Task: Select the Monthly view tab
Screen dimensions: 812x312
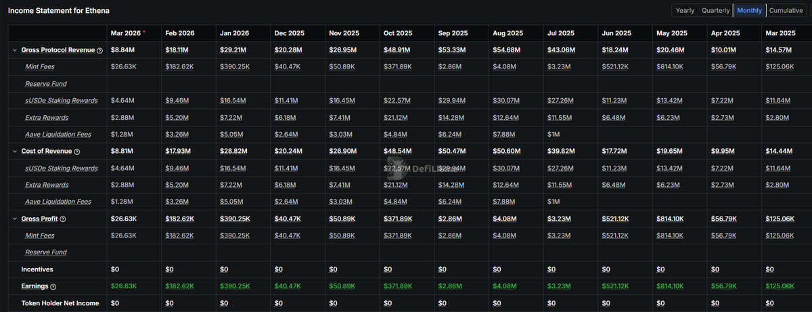Action: click(x=749, y=10)
